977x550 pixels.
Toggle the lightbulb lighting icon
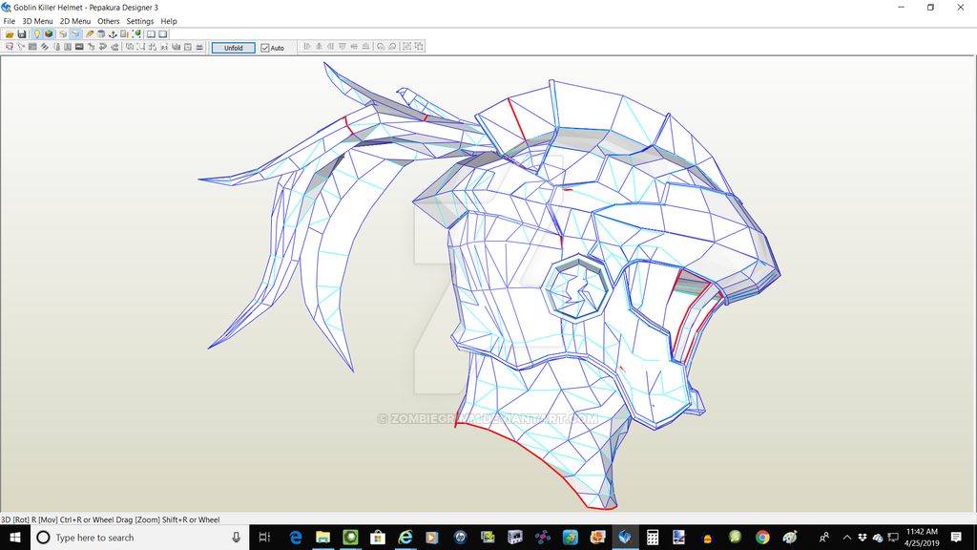coord(37,34)
